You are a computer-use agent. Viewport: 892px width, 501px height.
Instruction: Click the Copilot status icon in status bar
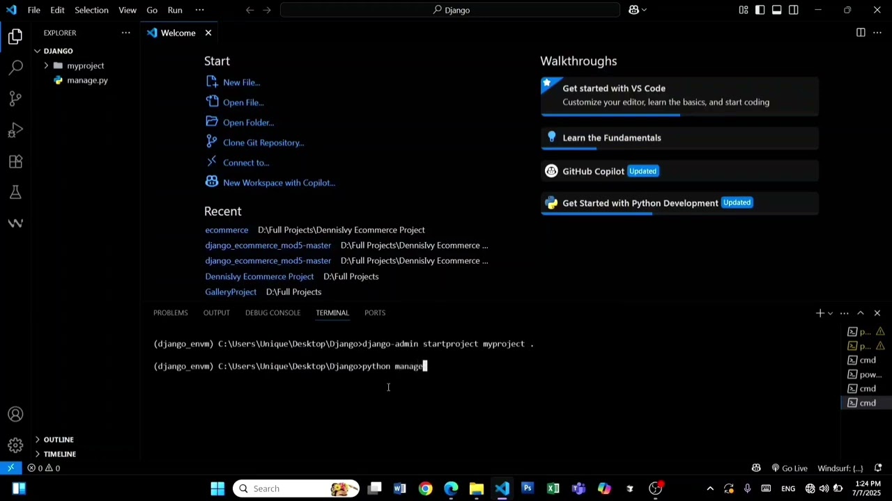coord(756,468)
